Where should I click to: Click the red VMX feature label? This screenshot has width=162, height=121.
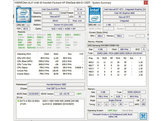coord(29,42)
